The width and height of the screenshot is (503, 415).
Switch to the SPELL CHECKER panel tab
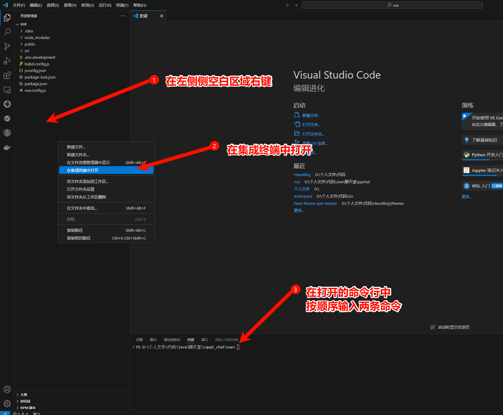(227, 340)
